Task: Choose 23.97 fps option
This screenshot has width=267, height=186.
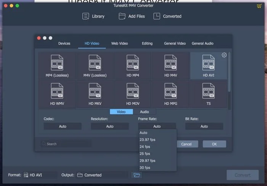Action: click(x=158, y=139)
